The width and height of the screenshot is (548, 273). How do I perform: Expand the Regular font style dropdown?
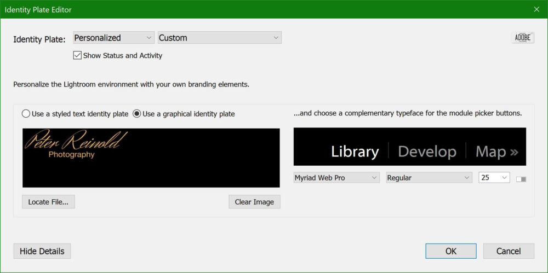(x=429, y=178)
